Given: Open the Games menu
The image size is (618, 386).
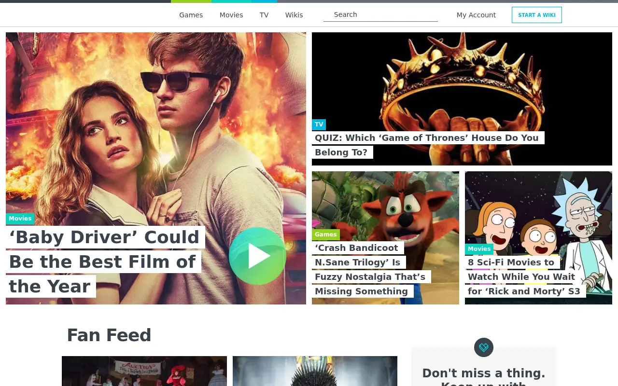Looking at the screenshot, I should (x=191, y=15).
